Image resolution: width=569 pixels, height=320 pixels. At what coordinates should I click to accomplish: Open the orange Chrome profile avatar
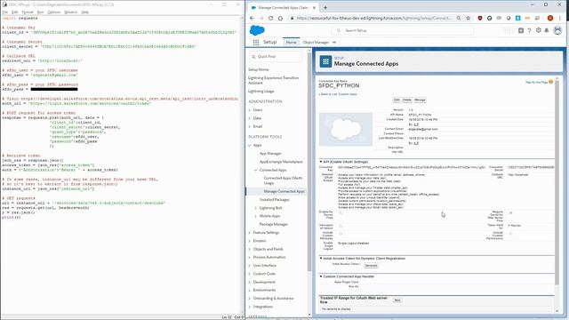click(550, 18)
